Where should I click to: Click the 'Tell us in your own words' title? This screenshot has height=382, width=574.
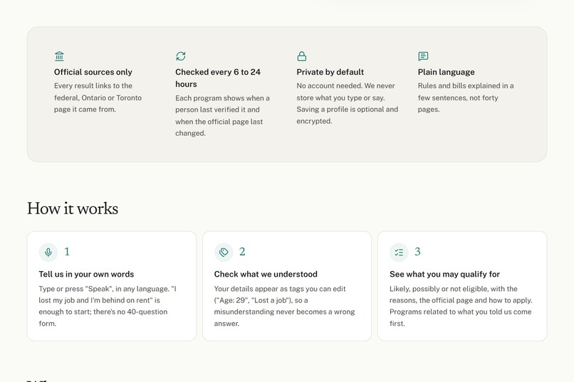(86, 274)
